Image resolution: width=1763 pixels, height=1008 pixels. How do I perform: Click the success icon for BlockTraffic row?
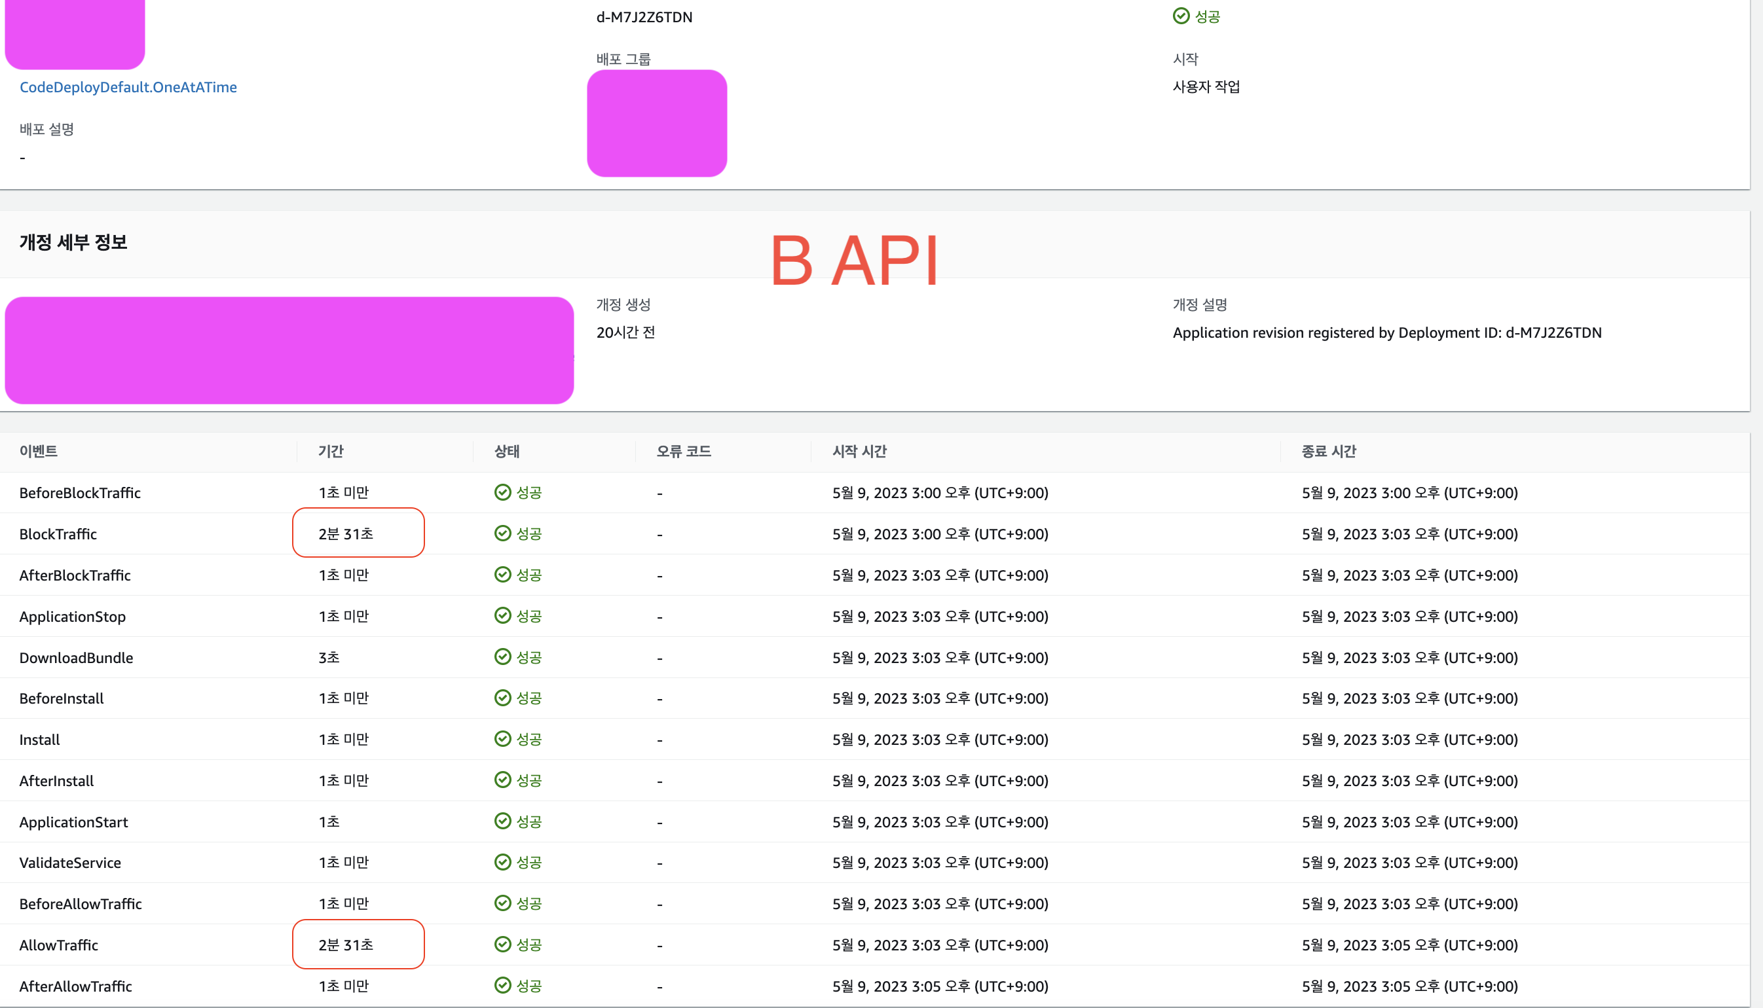tap(503, 533)
